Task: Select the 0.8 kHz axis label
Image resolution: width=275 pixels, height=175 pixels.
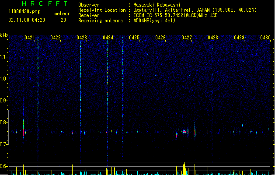Action: [4, 122]
